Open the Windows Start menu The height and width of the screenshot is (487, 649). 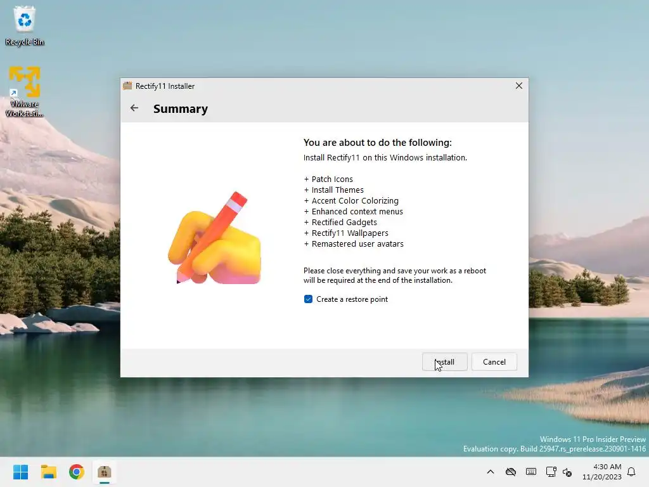20,472
